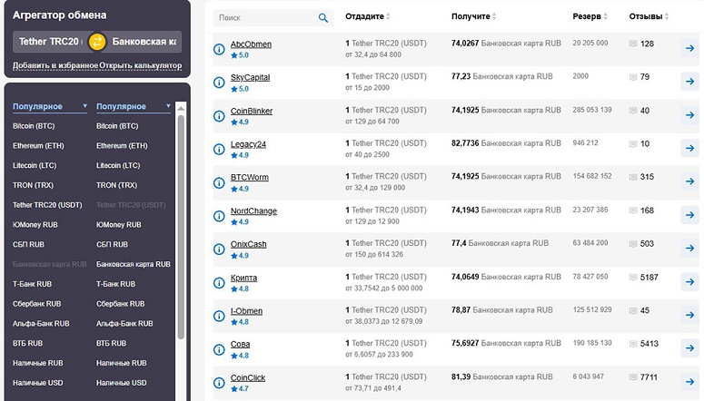
Task: Select Сбербанк RUB in right currency list
Action: (120, 304)
